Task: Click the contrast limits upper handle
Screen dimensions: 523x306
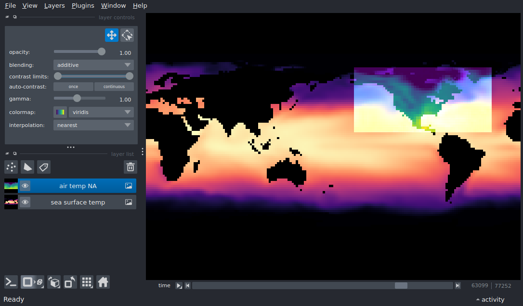Action: click(x=130, y=76)
